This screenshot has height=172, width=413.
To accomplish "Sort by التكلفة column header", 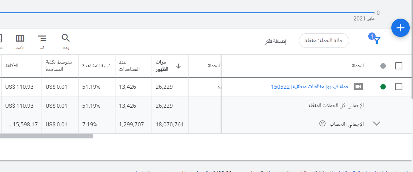I will (x=12, y=66).
